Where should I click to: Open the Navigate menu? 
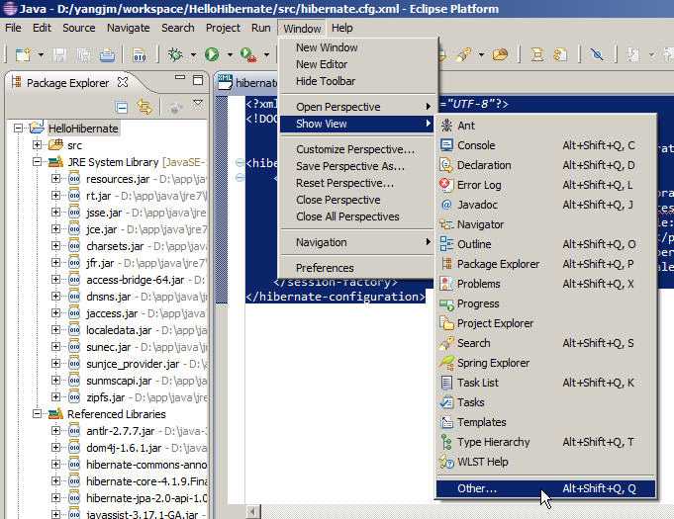tap(128, 28)
